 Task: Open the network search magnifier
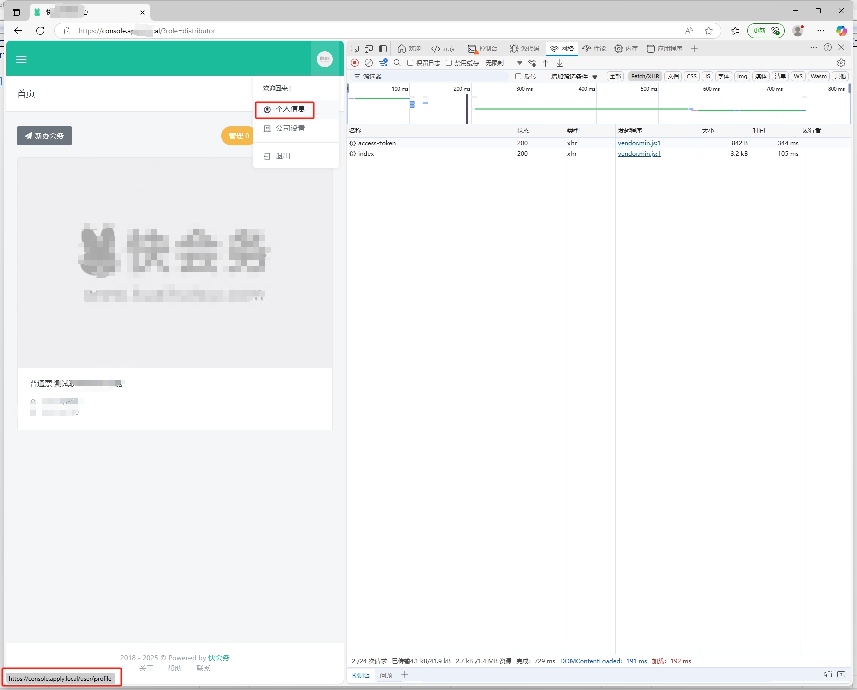tap(397, 63)
